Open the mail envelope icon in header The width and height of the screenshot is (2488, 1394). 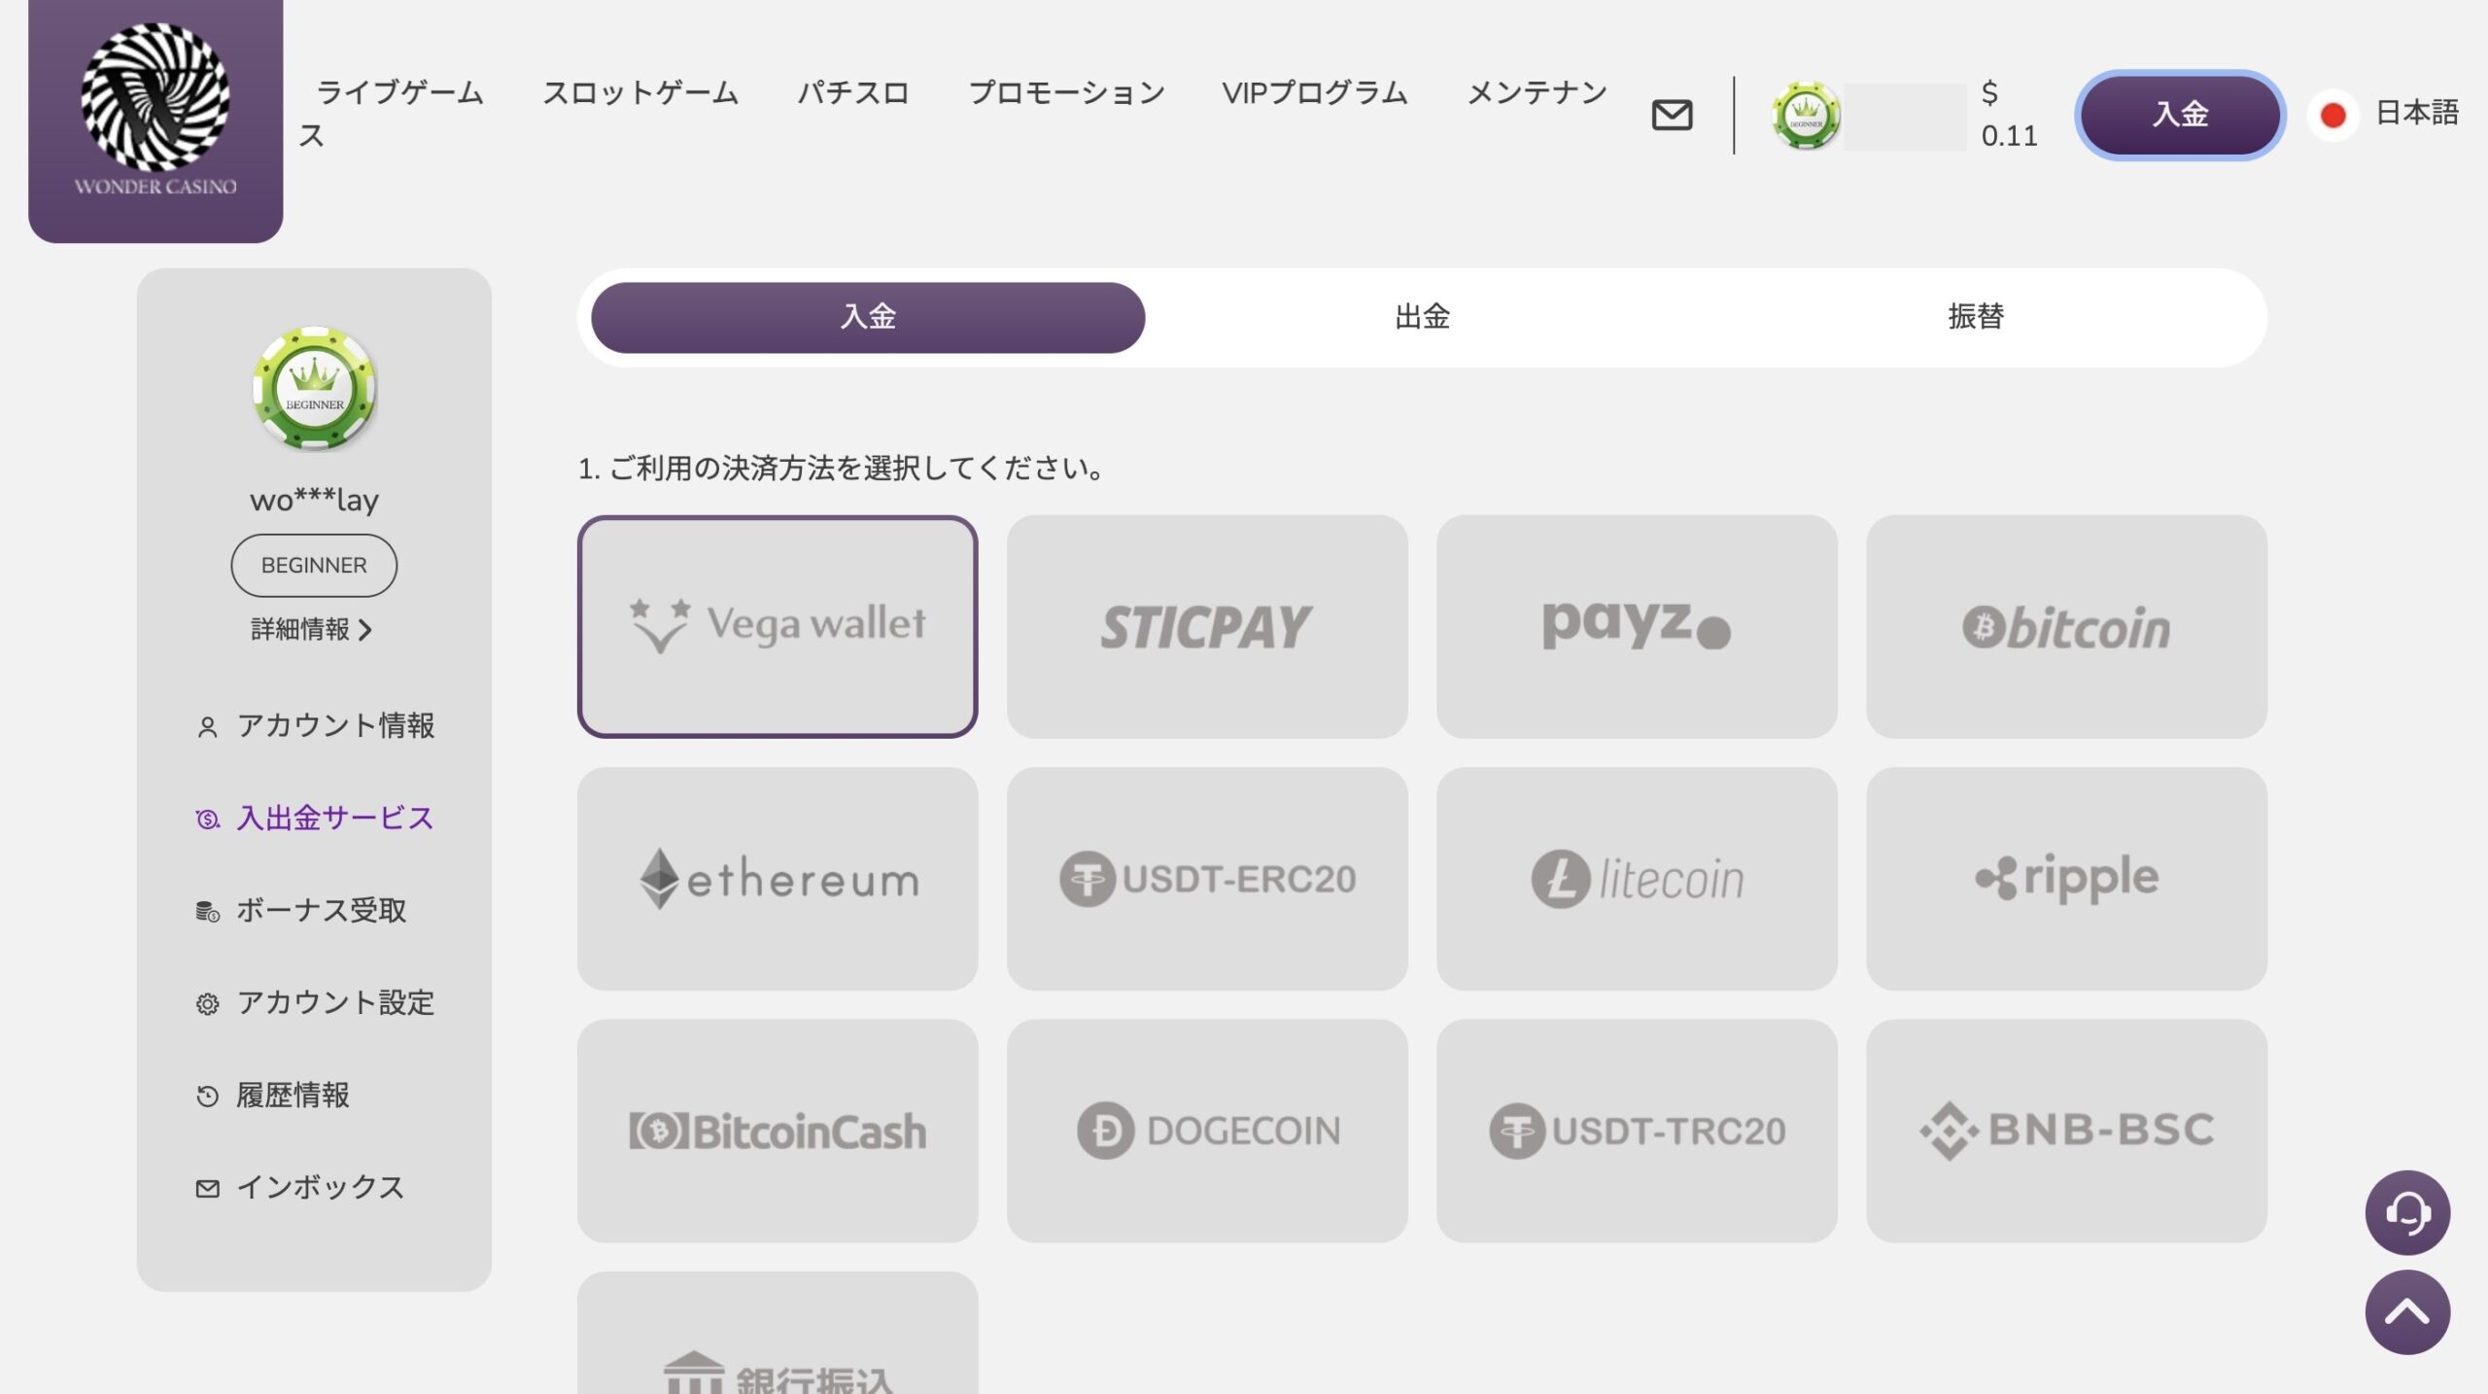point(1672,115)
